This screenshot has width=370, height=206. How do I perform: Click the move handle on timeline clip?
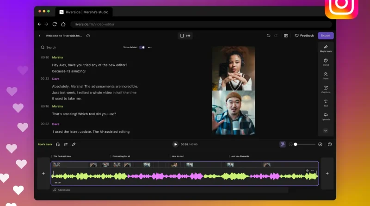[307, 171]
